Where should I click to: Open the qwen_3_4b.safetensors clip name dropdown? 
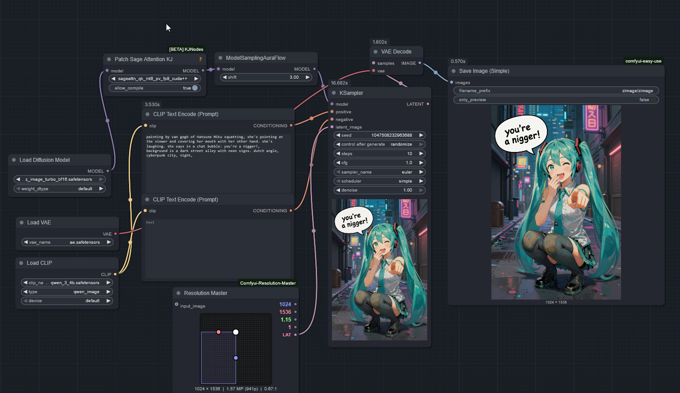point(67,283)
